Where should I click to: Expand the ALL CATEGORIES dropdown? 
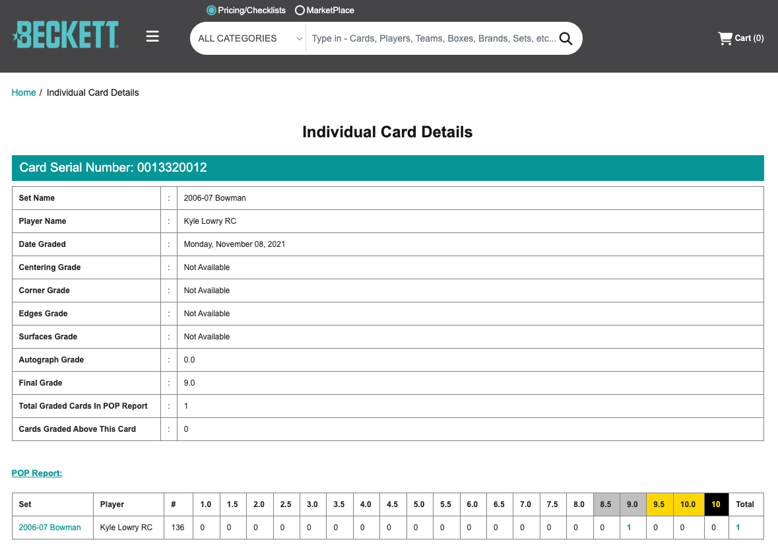(249, 38)
